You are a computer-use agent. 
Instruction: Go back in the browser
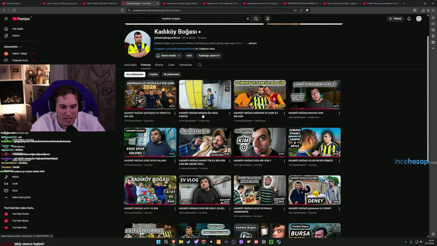pyautogui.click(x=4, y=10)
